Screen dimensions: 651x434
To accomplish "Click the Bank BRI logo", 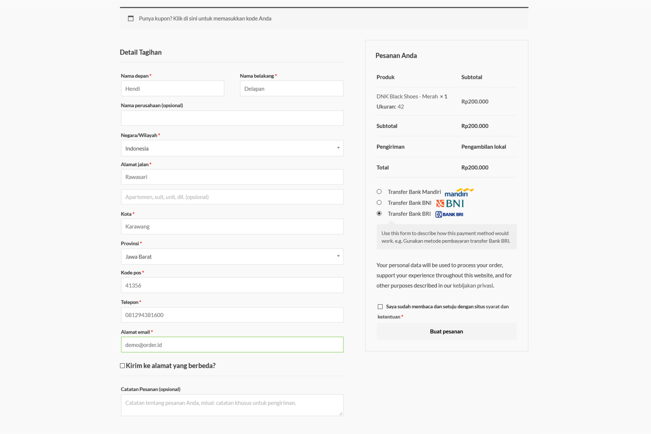I will pyautogui.click(x=449, y=214).
